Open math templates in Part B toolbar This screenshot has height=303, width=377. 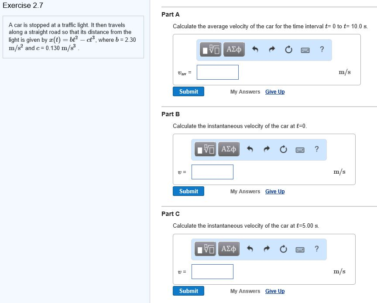click(206, 149)
